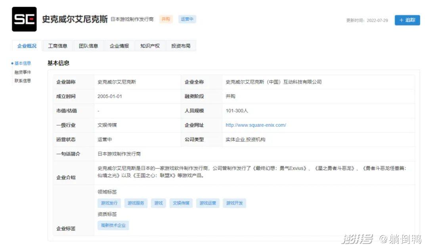Switch to the 工商信息 tab
The width and height of the screenshot is (428, 247).
[57, 46]
